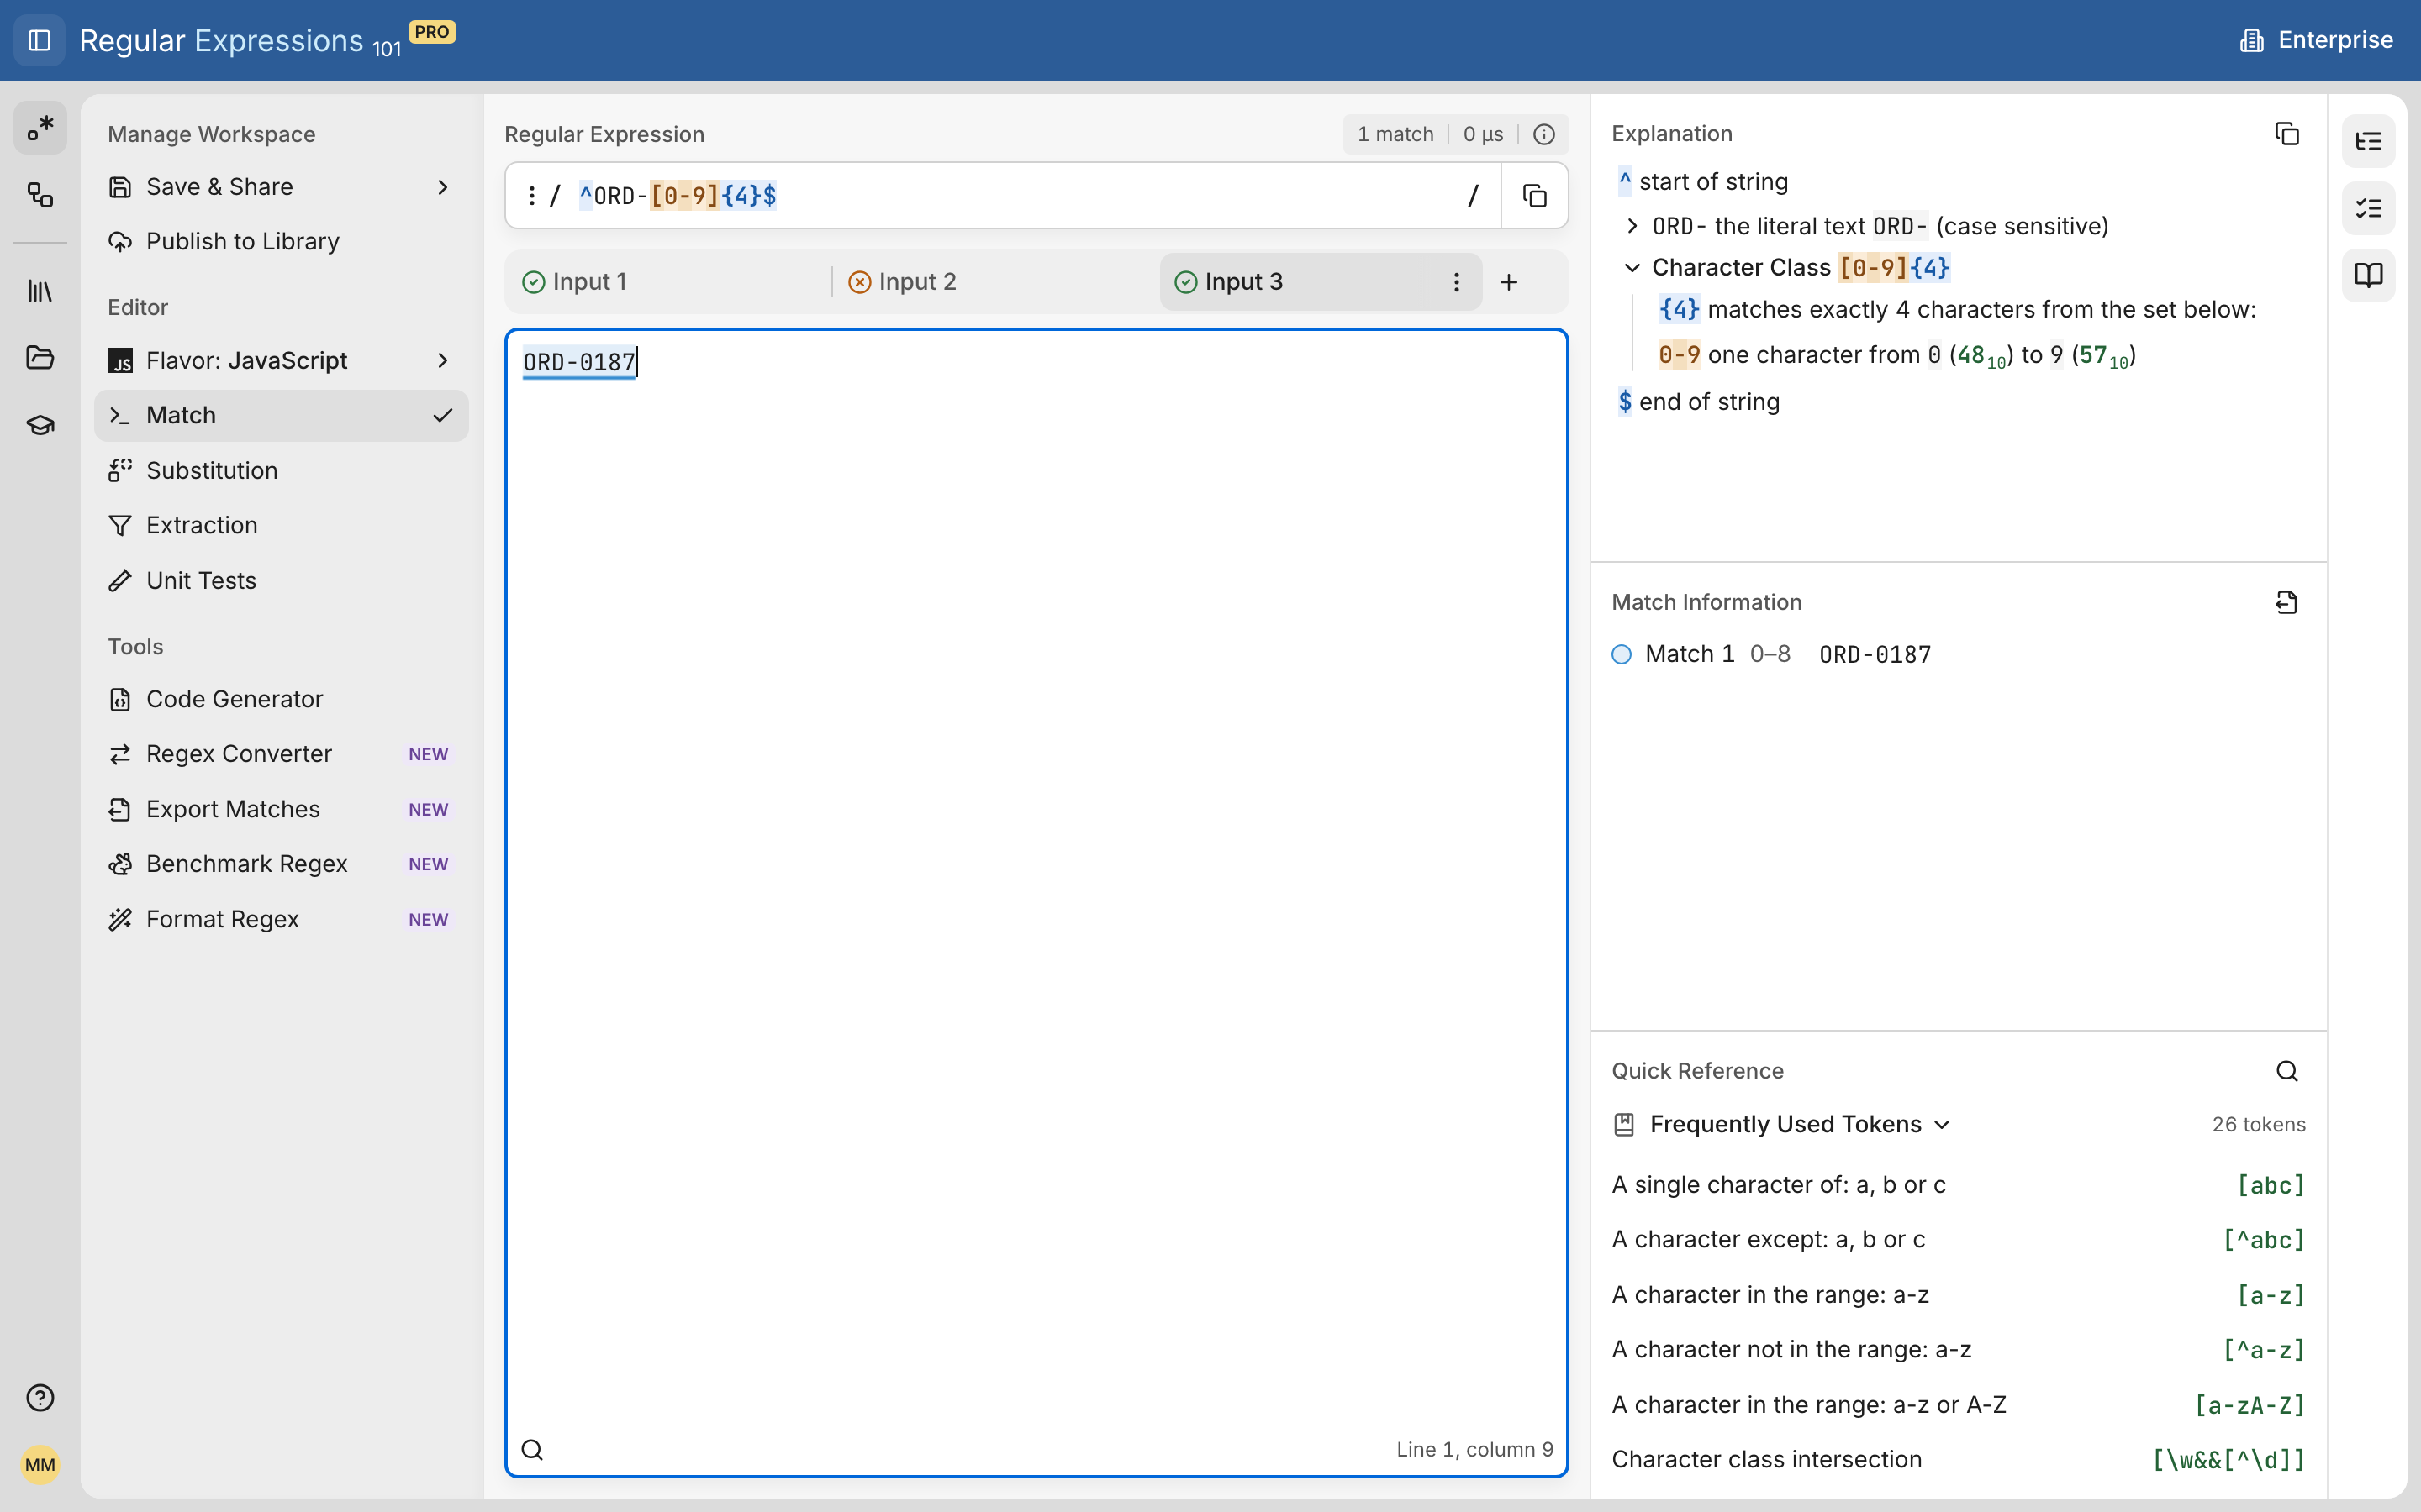The width and height of the screenshot is (2421, 1512).
Task: Search within the test string editor
Action: click(x=532, y=1449)
